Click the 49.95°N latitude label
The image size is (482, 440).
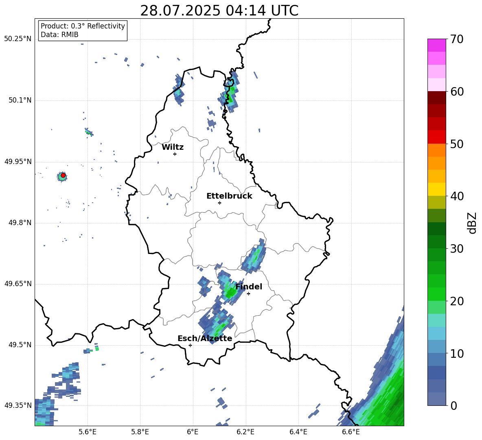18,162
